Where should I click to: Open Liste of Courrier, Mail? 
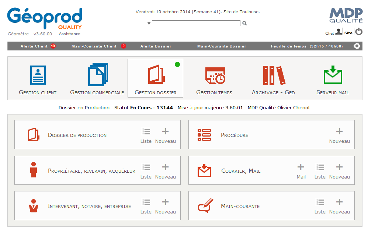[320, 171]
